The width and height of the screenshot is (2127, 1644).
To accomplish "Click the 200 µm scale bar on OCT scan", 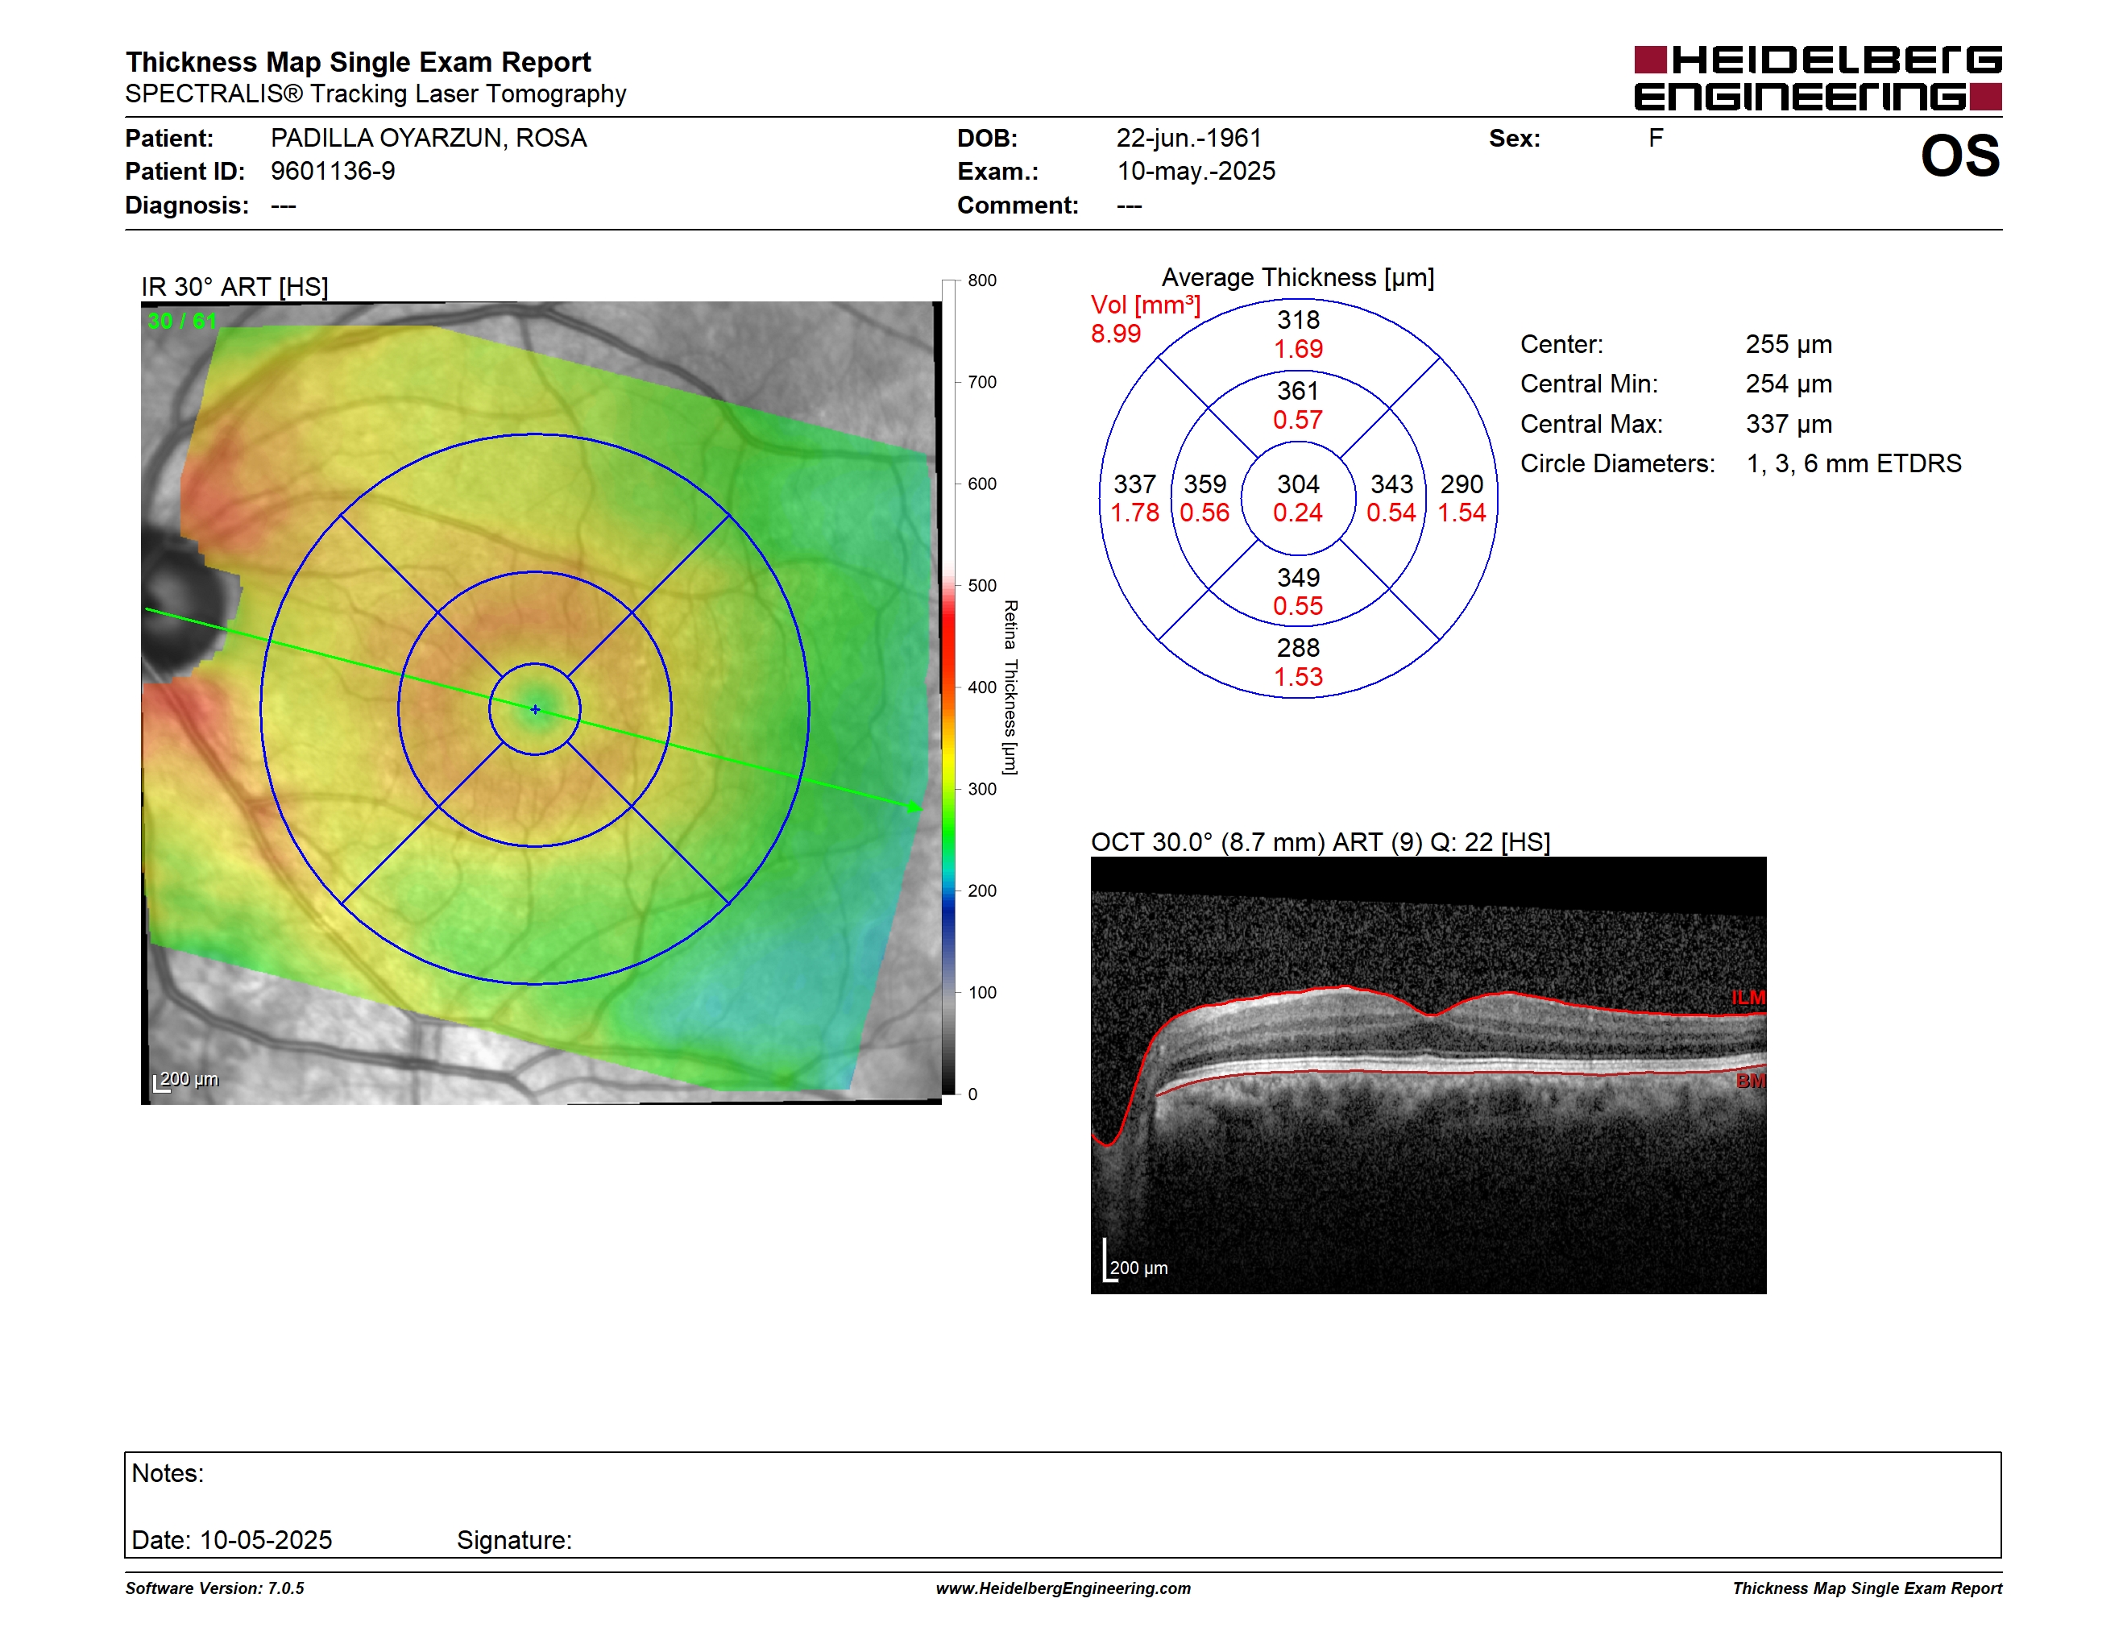I will [x=1134, y=1261].
